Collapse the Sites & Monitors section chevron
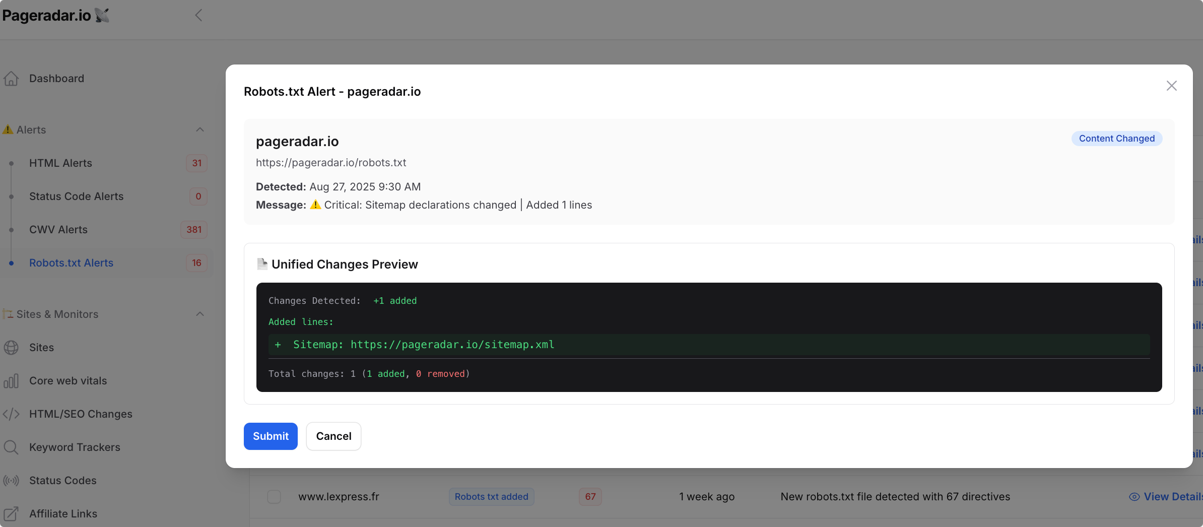This screenshot has width=1203, height=527. tap(200, 314)
